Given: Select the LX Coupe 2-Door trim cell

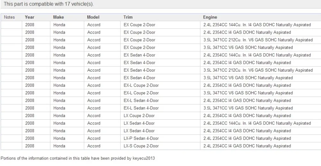Looking at the screenshot, I should (160, 116).
